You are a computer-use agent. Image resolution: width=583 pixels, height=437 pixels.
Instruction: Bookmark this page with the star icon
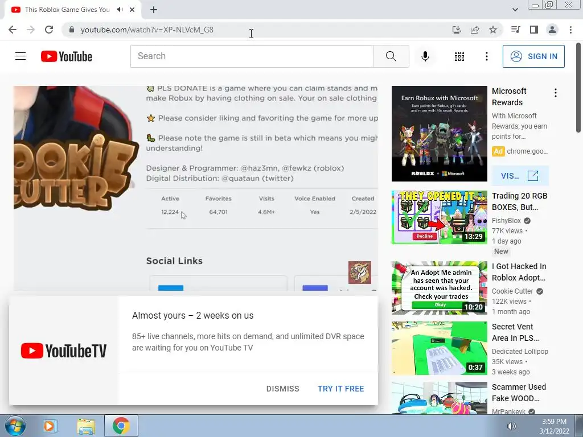tap(493, 30)
